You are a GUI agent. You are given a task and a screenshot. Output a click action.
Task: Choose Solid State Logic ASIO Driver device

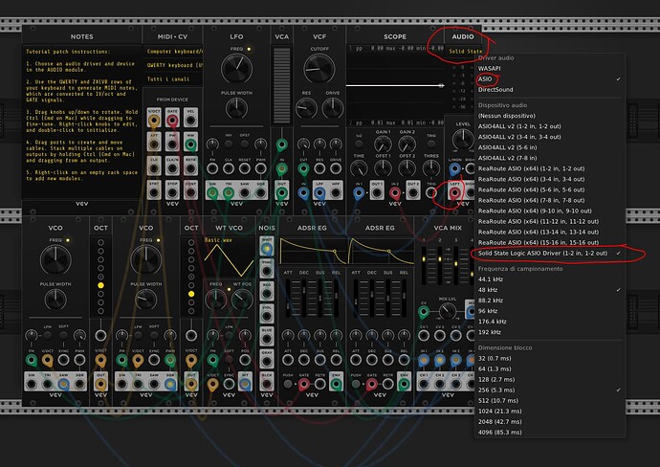point(549,253)
